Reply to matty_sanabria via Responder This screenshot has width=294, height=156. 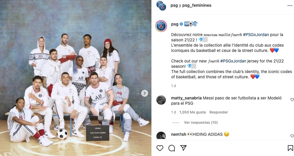(x=219, y=112)
